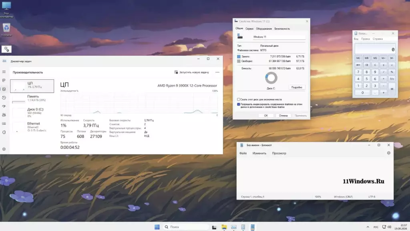Click MR memory recall in Calculator
410x231 pixels.
pos(367,58)
